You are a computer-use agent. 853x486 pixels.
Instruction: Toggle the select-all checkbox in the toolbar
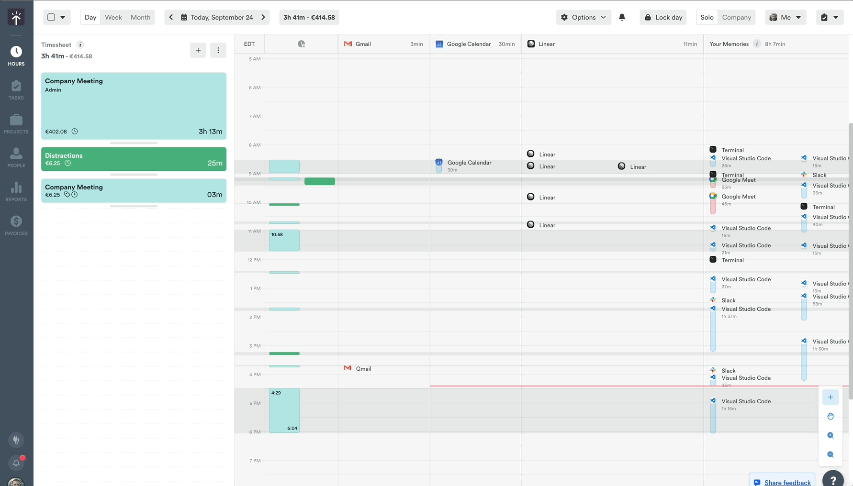(x=51, y=16)
